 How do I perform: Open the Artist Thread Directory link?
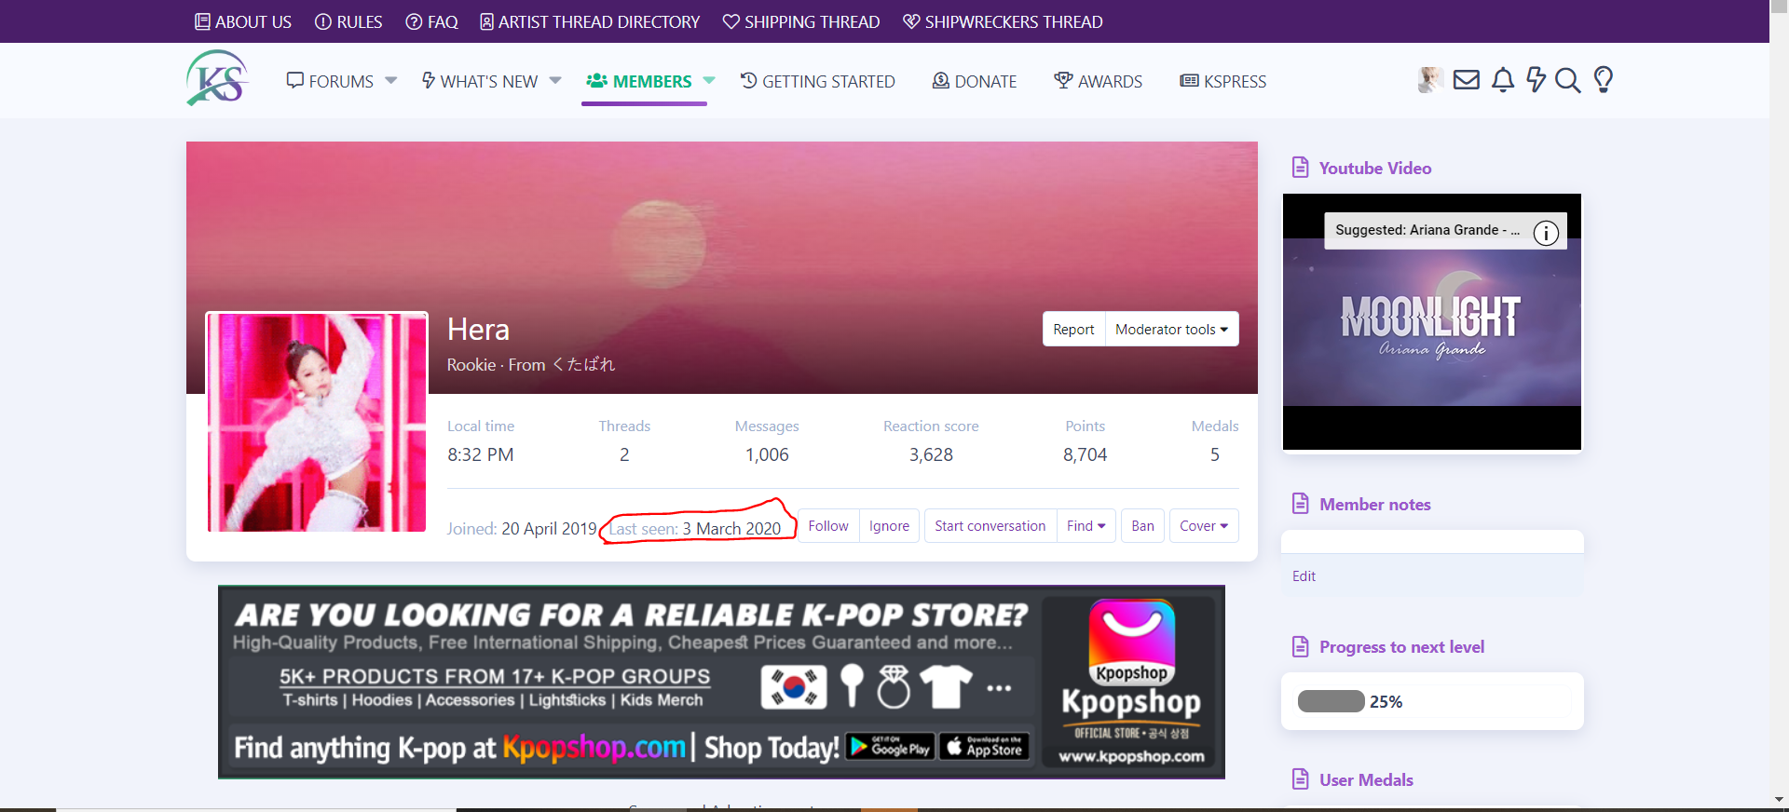(x=590, y=21)
